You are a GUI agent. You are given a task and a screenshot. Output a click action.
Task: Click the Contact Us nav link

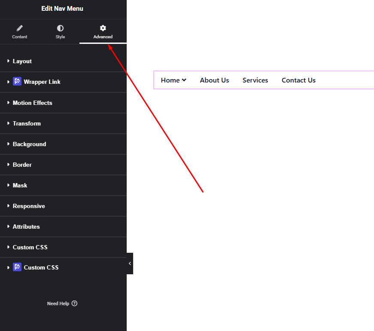coord(298,80)
